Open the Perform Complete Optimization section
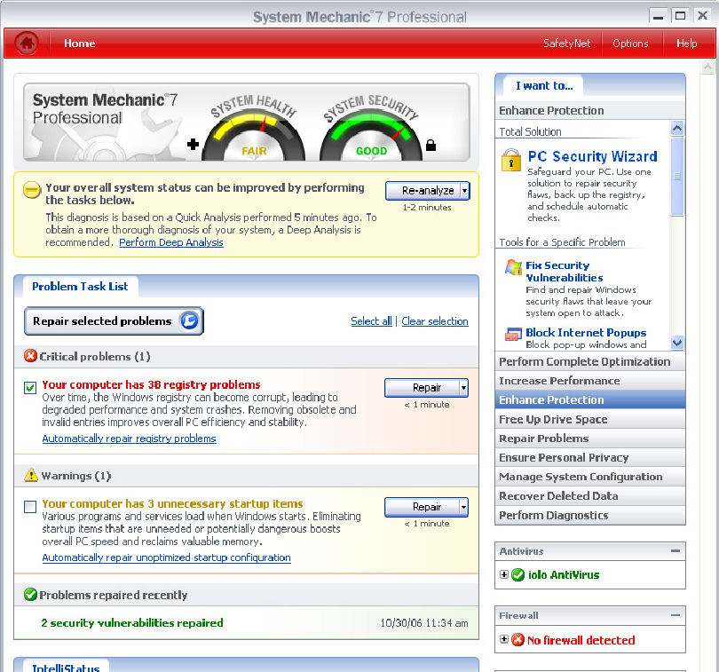 pos(590,361)
